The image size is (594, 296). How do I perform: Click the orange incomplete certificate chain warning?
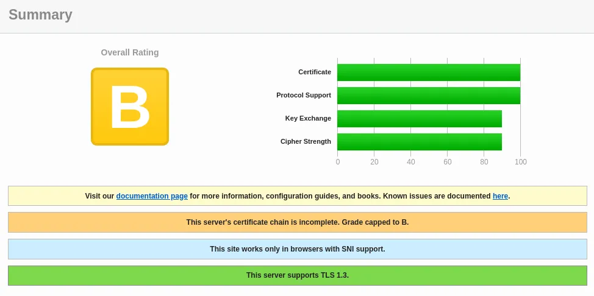point(297,222)
